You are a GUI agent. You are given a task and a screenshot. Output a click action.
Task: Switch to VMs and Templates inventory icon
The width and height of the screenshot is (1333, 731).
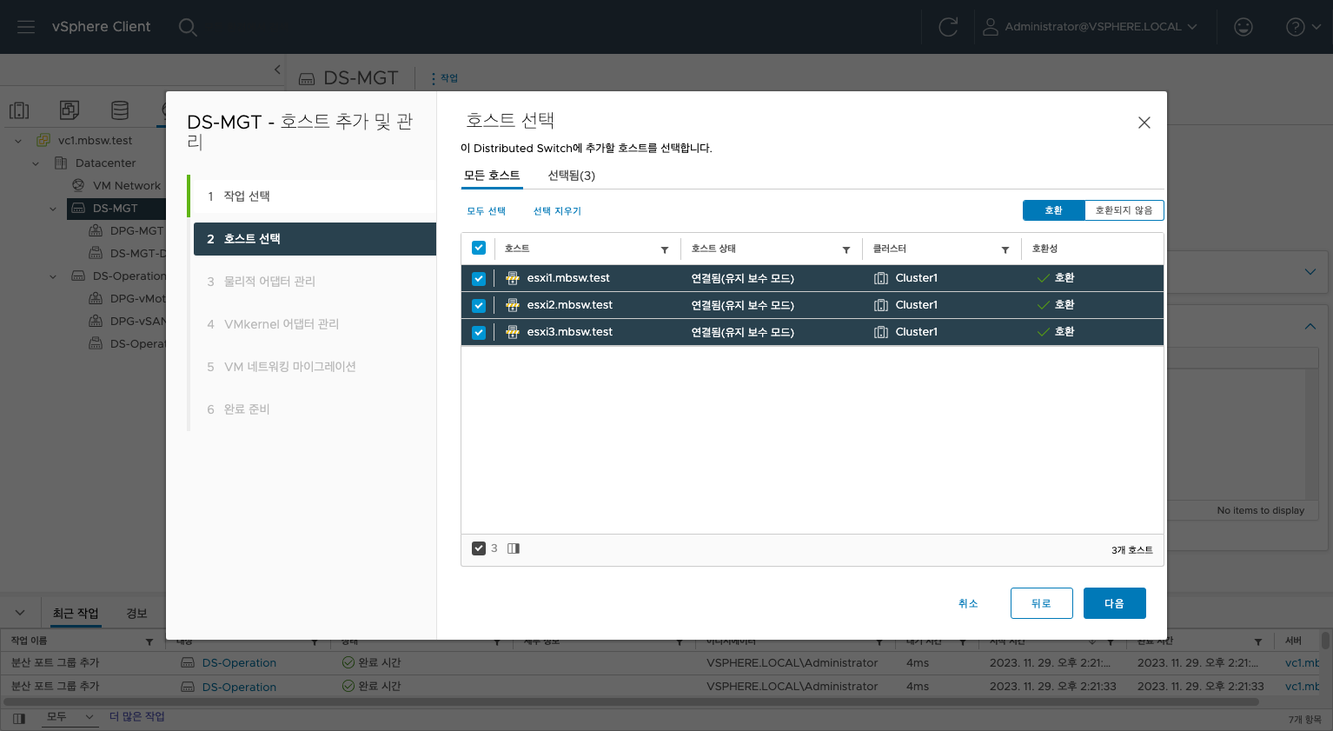[x=70, y=110]
